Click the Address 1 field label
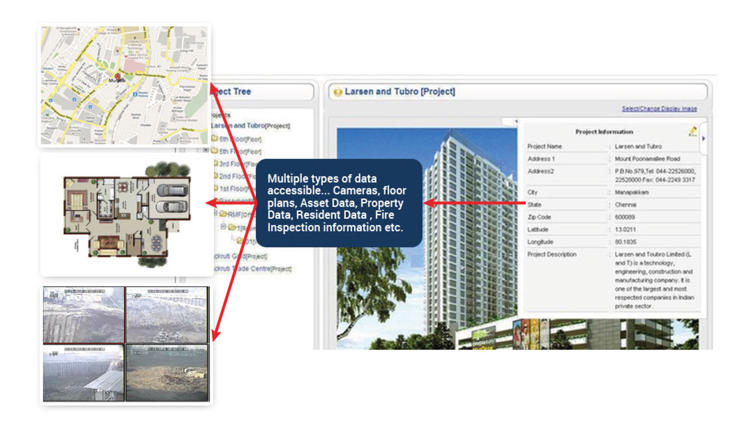The image size is (740, 422). click(541, 159)
